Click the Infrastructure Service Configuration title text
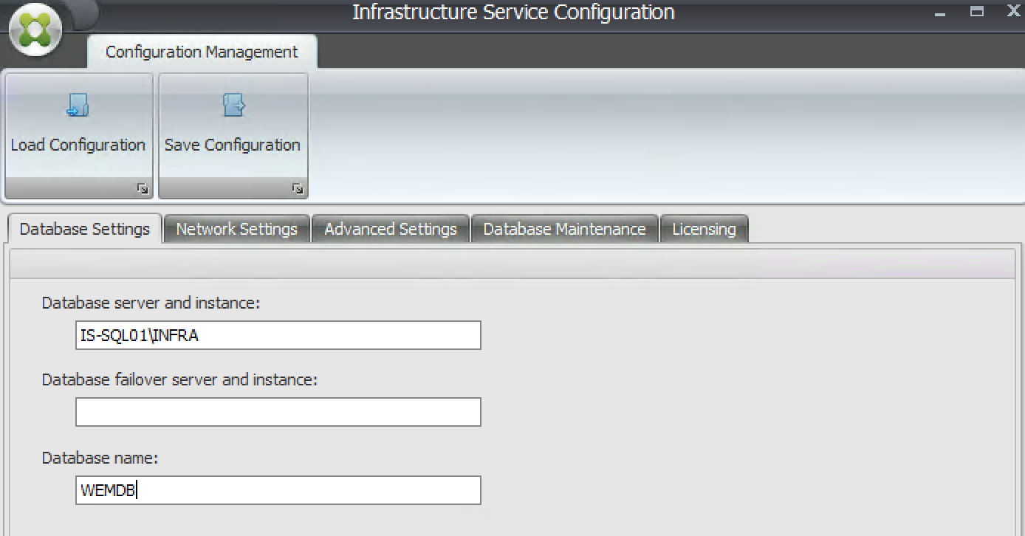The height and width of the screenshot is (536, 1025). coord(513,13)
